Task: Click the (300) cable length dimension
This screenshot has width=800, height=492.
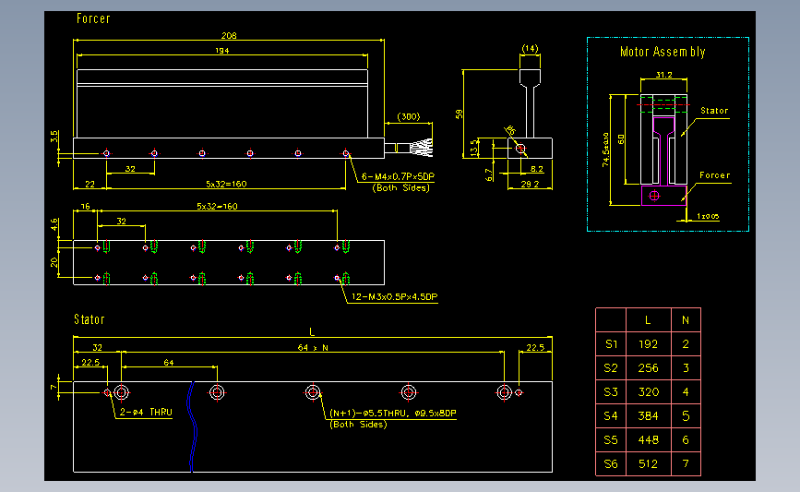Action: coord(409,117)
